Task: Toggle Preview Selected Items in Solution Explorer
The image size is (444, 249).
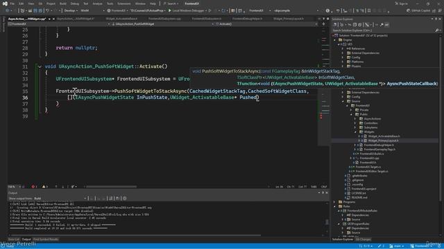Action: [x=386, y=25]
